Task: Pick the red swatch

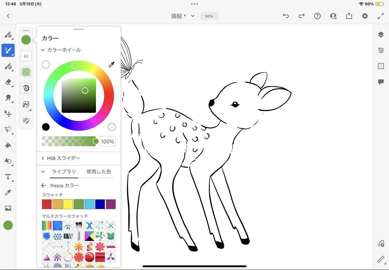Action: 47,204
